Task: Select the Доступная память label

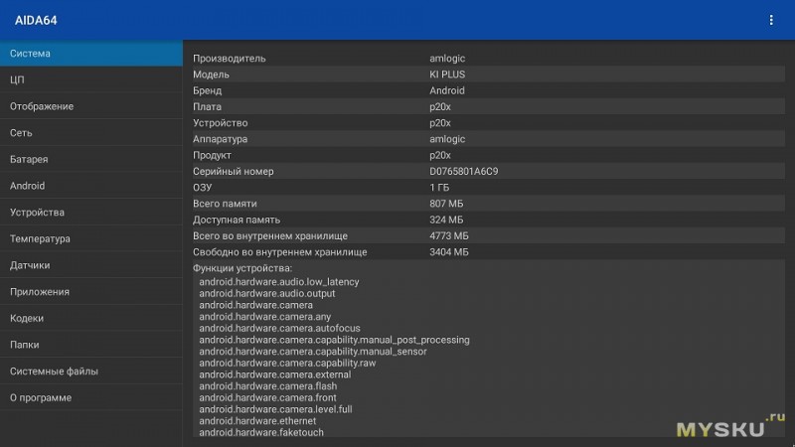Action: [237, 220]
